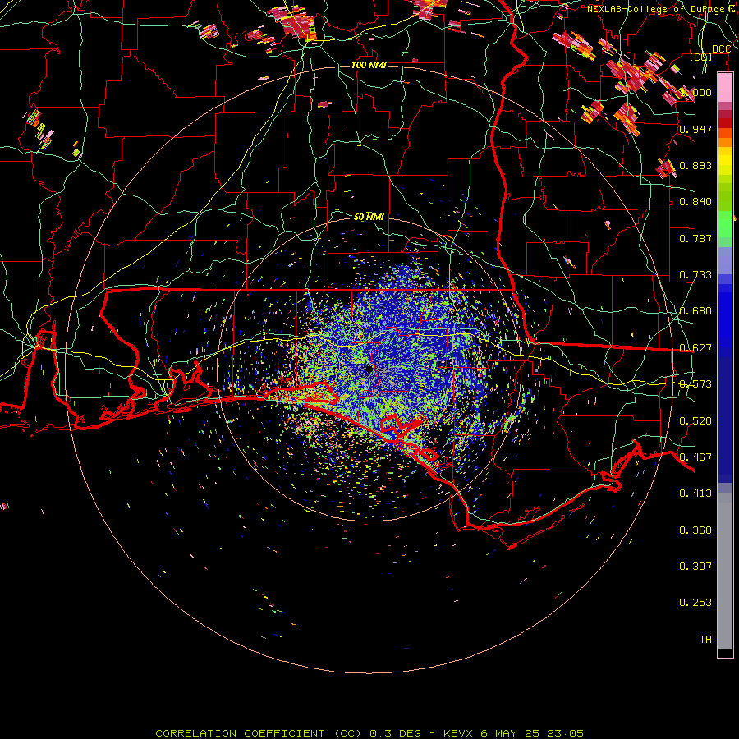The width and height of the screenshot is (739, 739).
Task: Click the 0.307 legend value
Action: click(x=695, y=567)
